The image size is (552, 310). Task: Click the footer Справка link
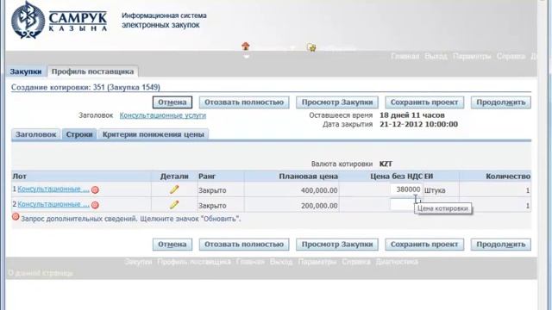point(356,262)
